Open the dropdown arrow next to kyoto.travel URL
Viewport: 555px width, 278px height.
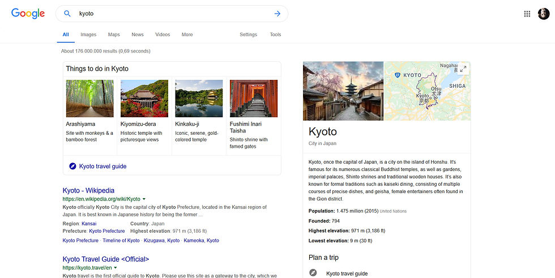116,268
